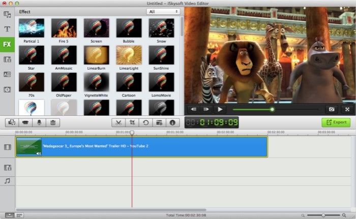Viewport: 356px width, 219px height.
Task: Pick the Screen effect thumbnail
Action: tap(96, 28)
